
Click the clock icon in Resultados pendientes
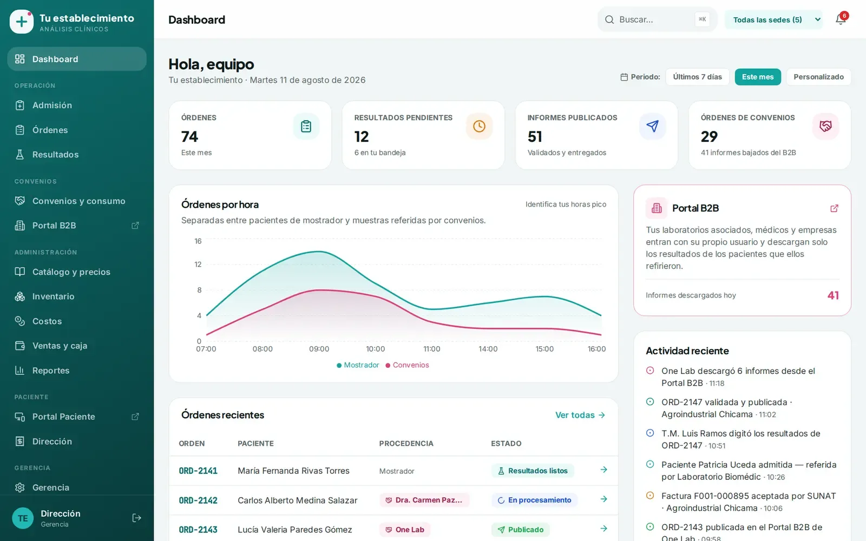(479, 126)
